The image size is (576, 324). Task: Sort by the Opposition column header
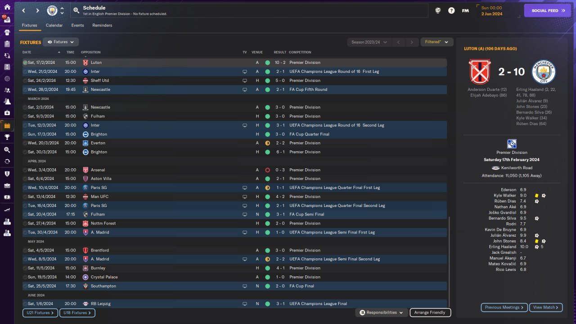tap(91, 52)
